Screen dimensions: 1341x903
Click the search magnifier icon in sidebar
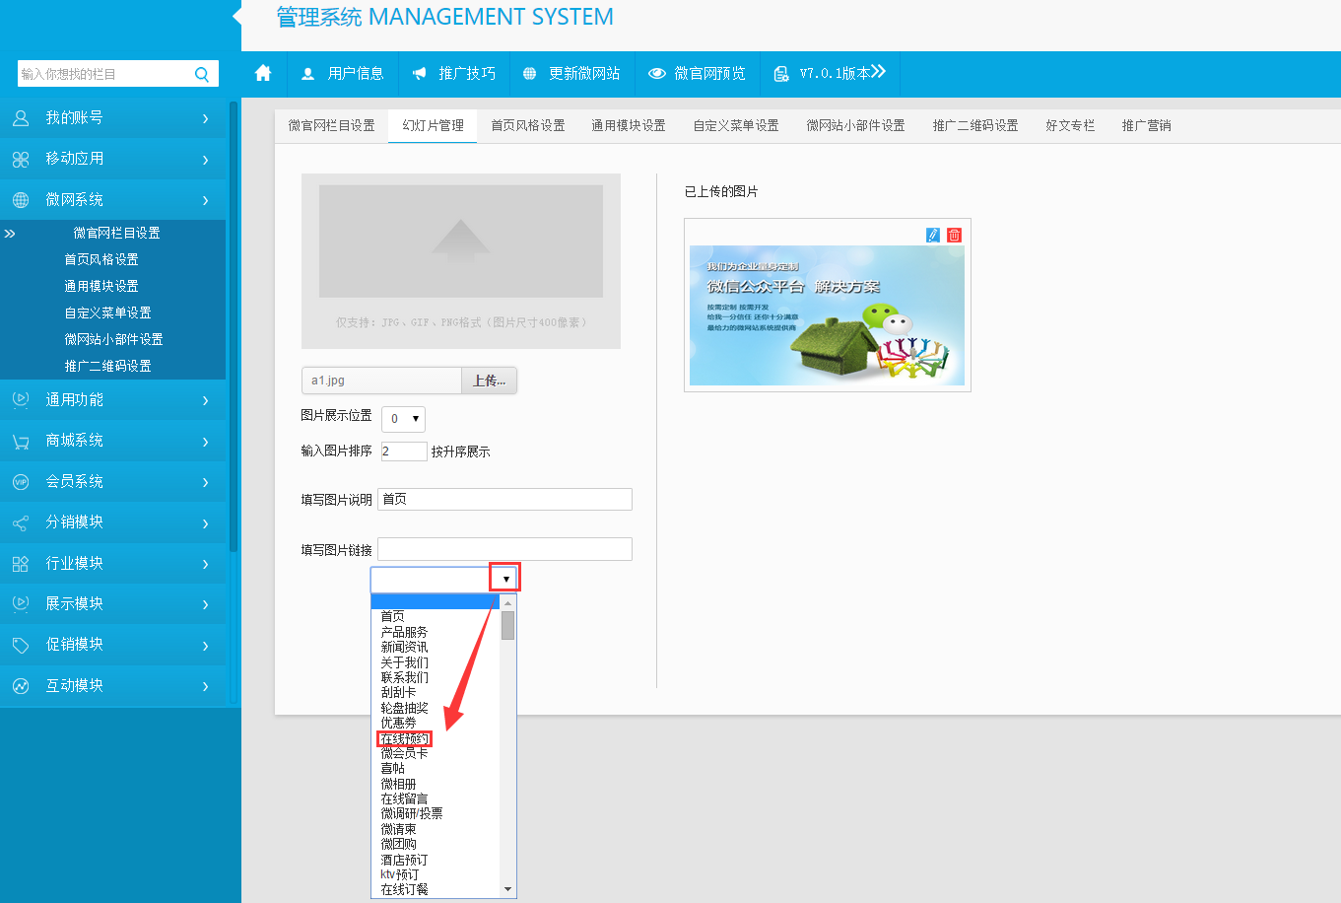click(202, 74)
